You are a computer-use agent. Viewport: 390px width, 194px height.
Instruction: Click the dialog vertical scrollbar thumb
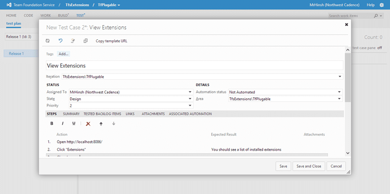[348, 77]
